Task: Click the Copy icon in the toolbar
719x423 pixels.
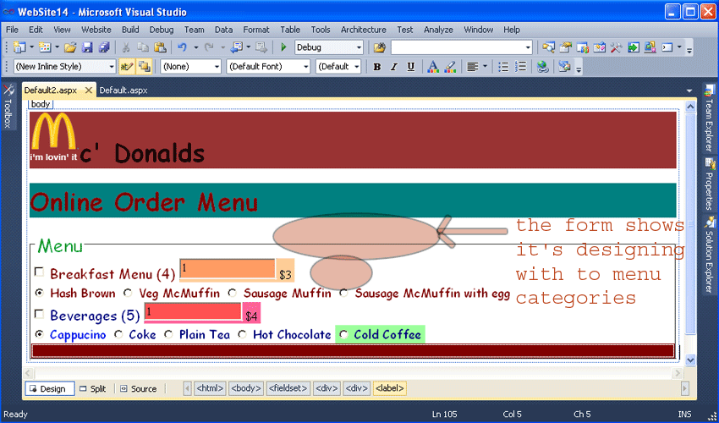Action: point(143,47)
